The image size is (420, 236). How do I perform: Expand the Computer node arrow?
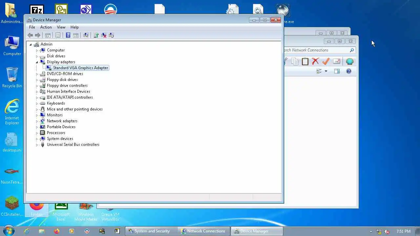tap(37, 50)
